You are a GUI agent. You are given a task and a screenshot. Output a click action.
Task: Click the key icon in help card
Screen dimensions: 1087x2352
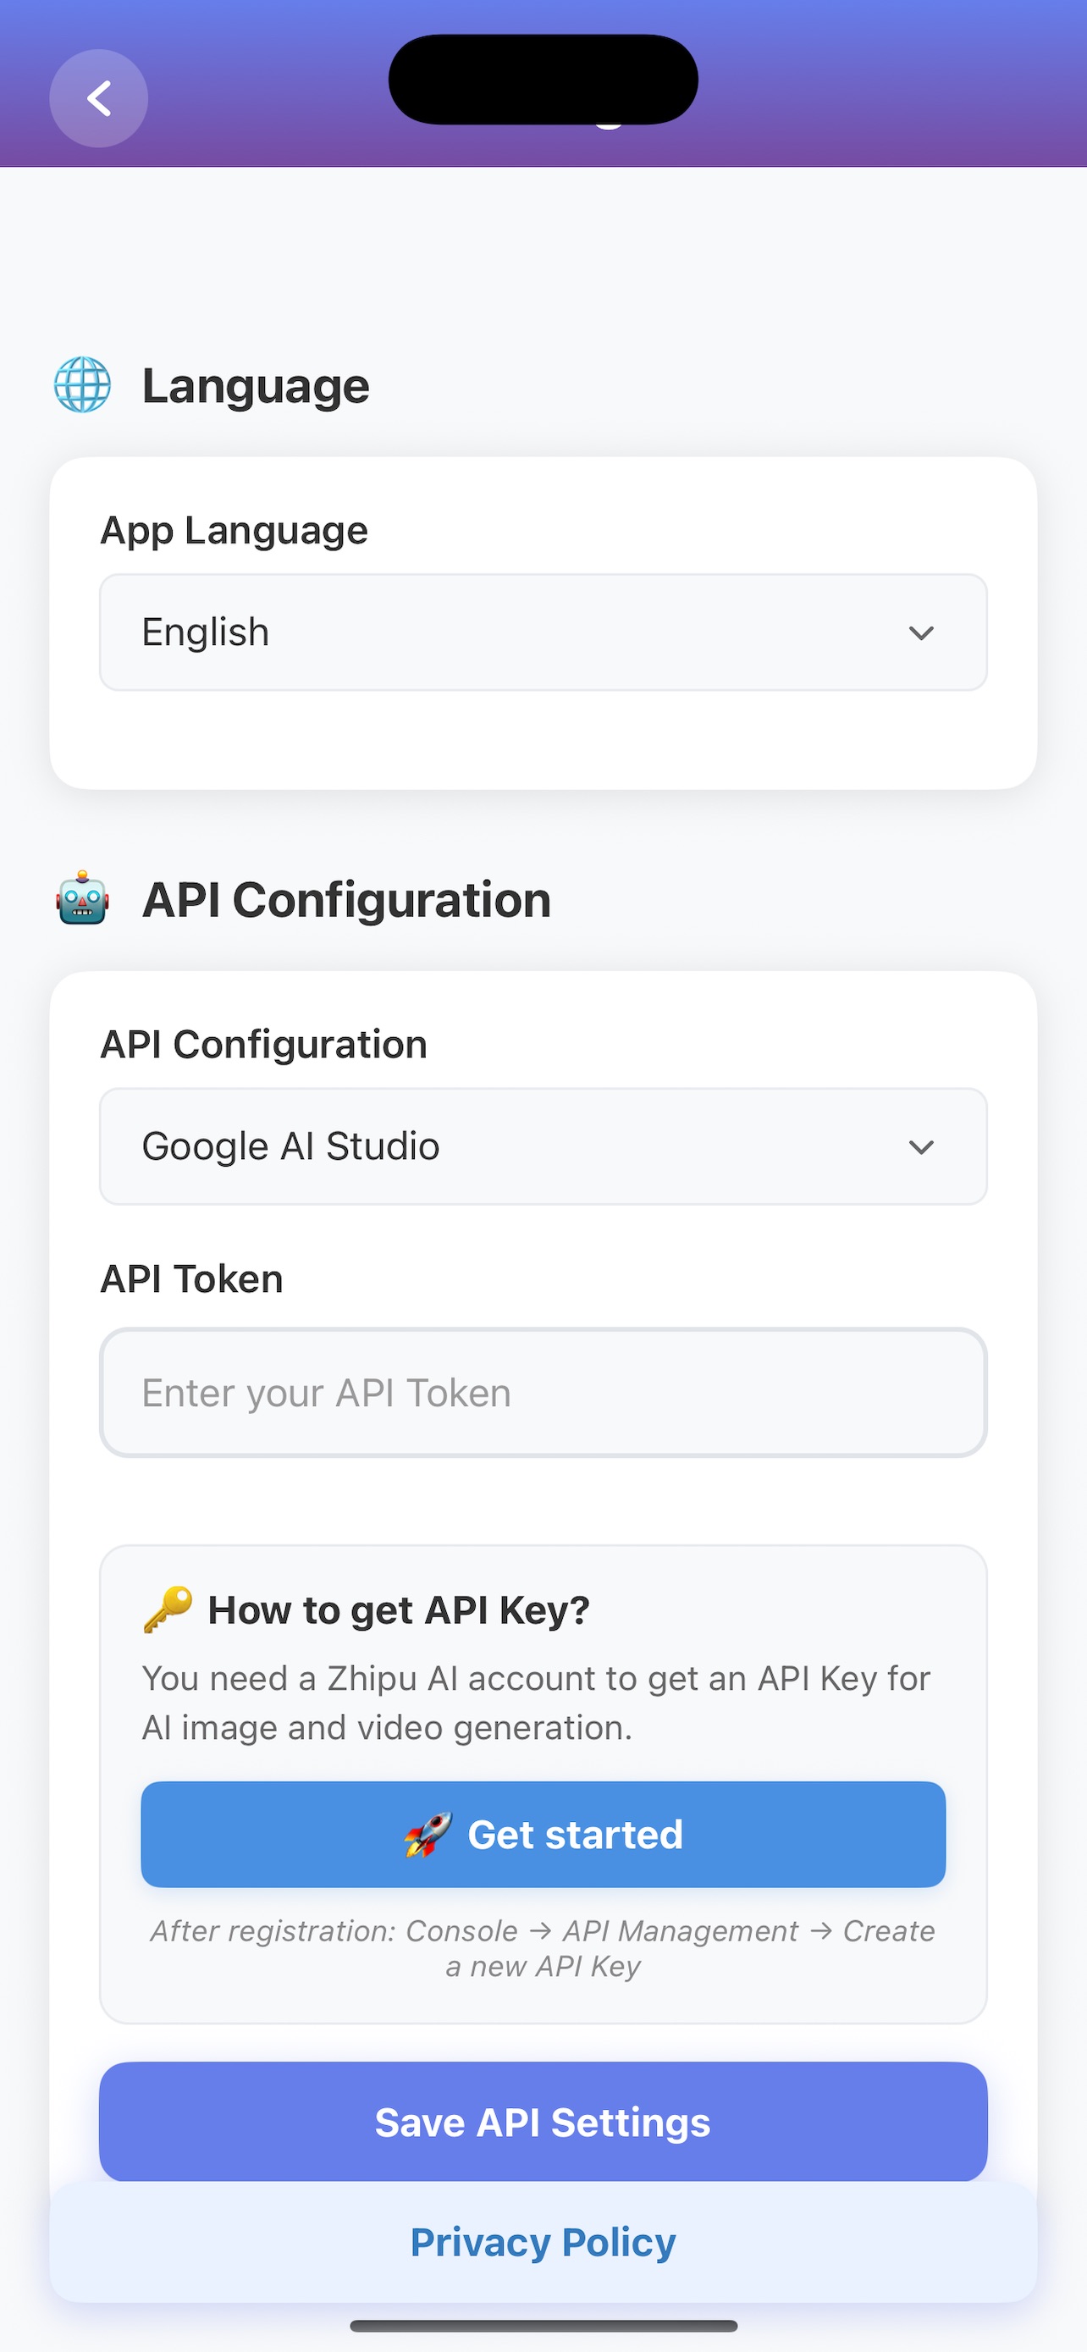tap(168, 1609)
